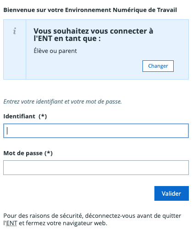Click the italic info 'i' icon
193x233 pixels.
click(x=15, y=31)
